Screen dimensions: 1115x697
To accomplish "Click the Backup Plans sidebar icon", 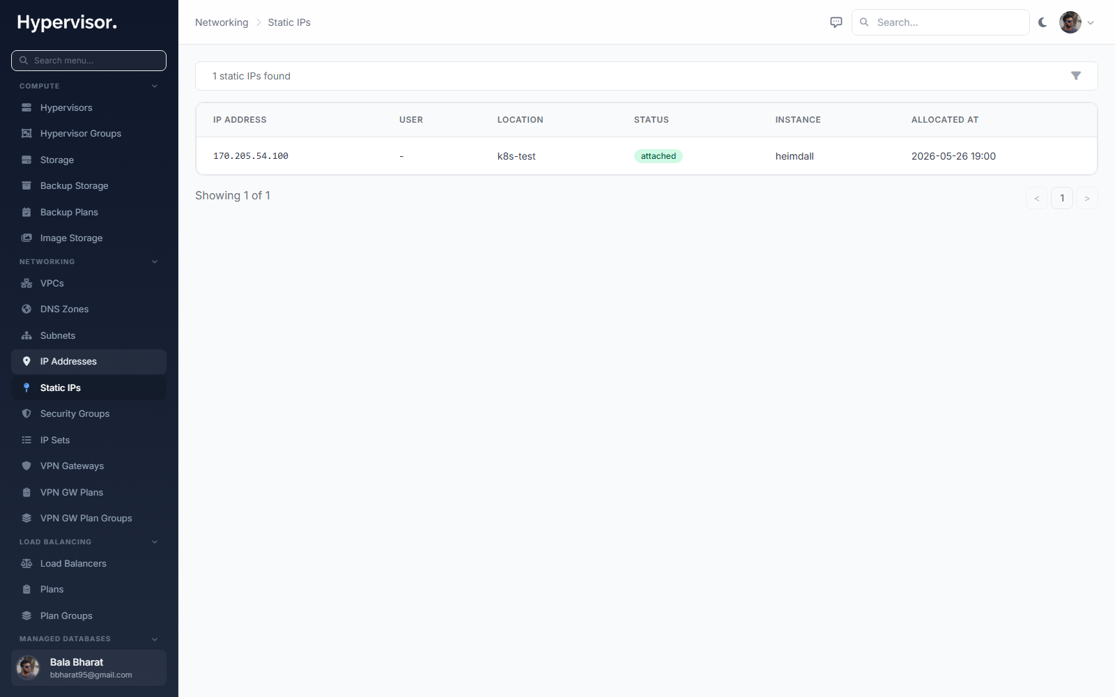I will click(x=26, y=212).
